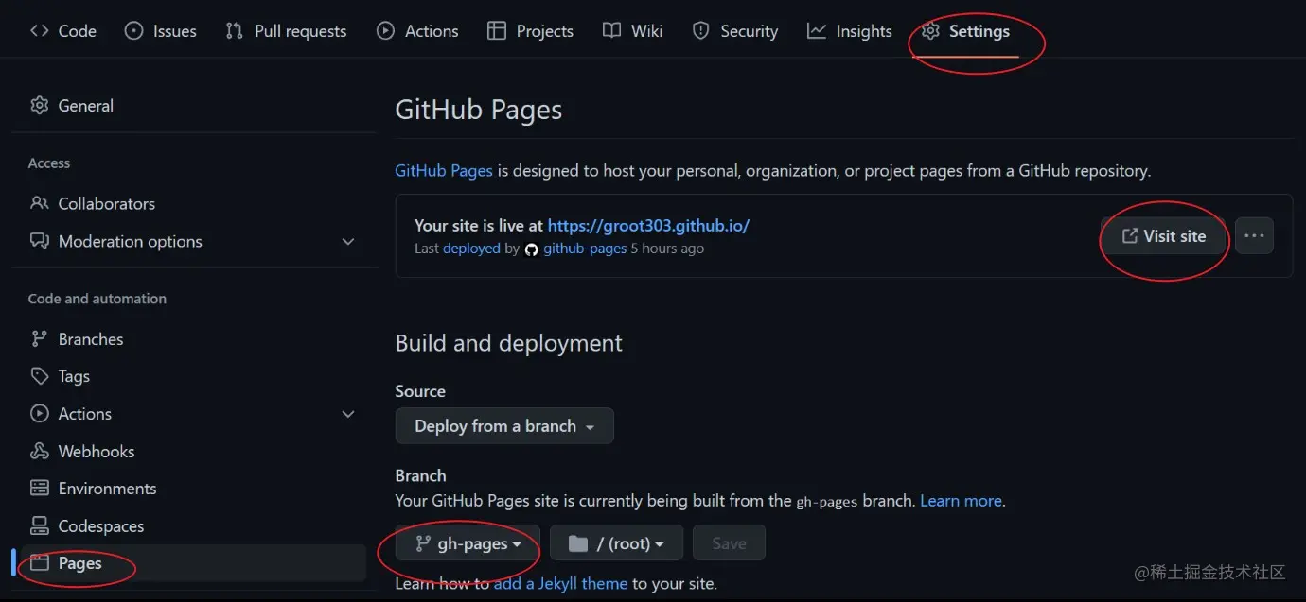Click the add a Jekyll theme link

pos(560,583)
